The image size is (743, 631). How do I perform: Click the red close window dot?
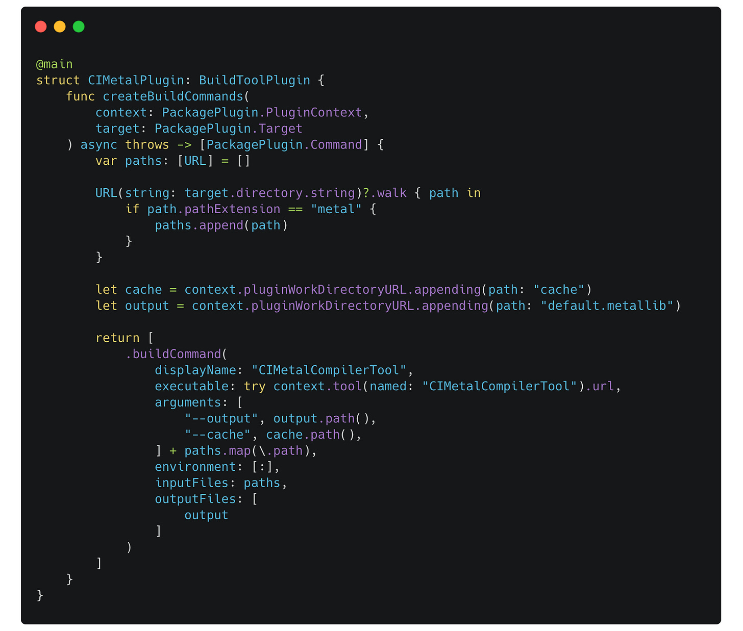point(41,27)
